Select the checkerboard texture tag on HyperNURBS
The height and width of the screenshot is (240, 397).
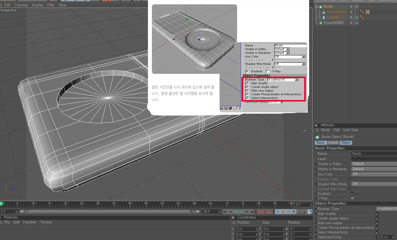coord(368,12)
